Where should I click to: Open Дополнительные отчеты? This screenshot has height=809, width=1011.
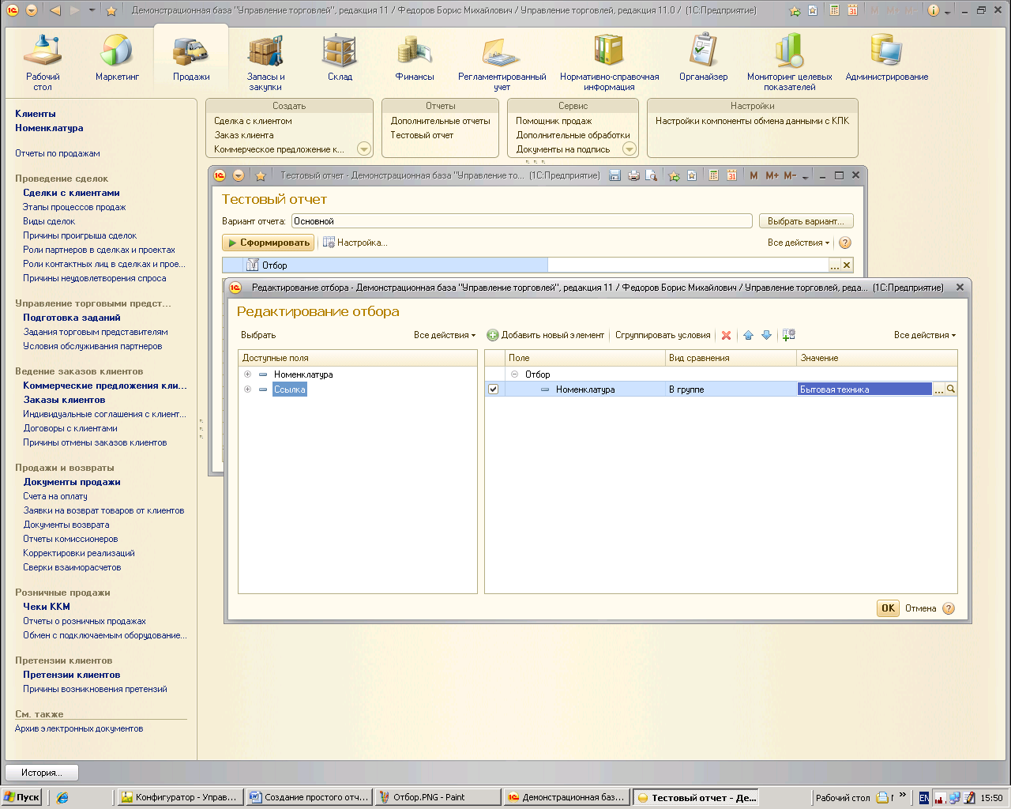[x=440, y=121]
